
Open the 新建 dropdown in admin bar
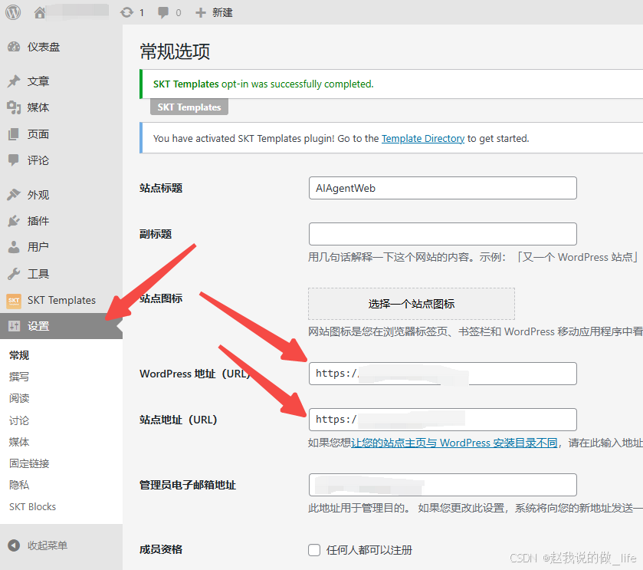(x=214, y=12)
